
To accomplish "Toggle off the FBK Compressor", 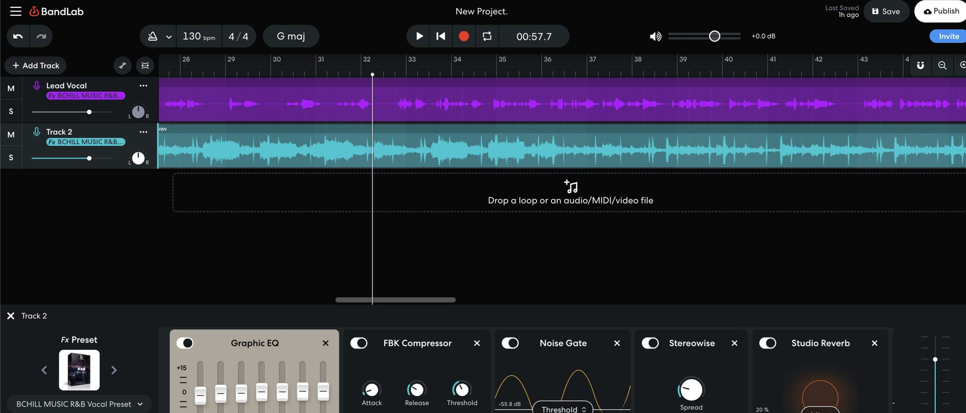I will pos(358,343).
